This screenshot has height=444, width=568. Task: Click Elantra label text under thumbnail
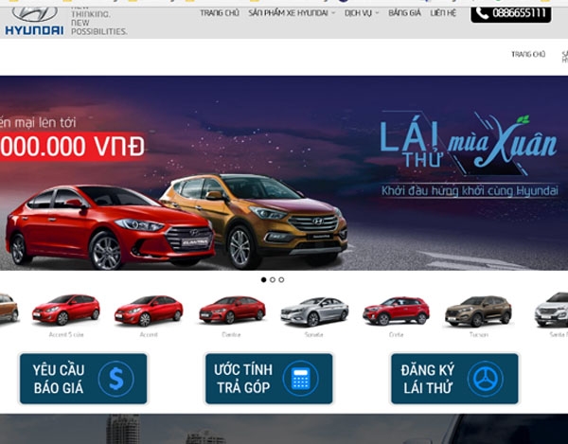[231, 334]
